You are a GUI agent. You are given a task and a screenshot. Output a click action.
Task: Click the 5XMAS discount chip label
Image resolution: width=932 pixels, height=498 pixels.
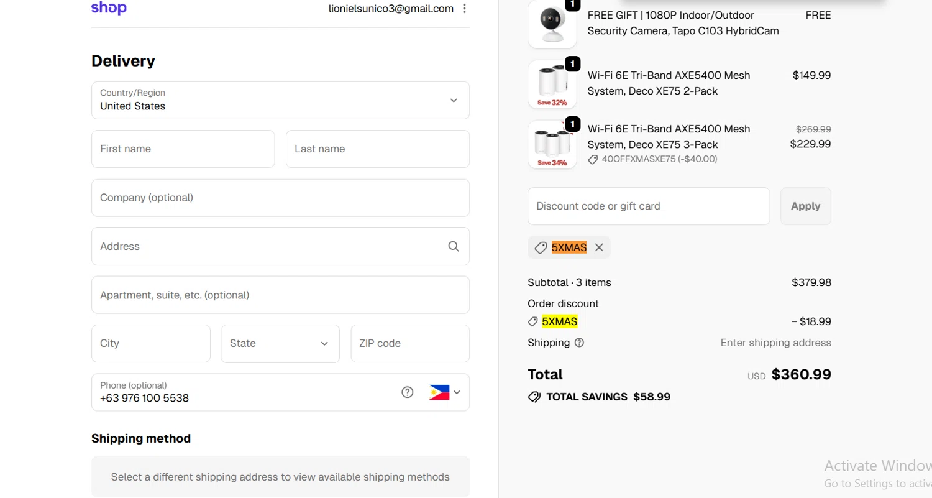click(x=569, y=247)
